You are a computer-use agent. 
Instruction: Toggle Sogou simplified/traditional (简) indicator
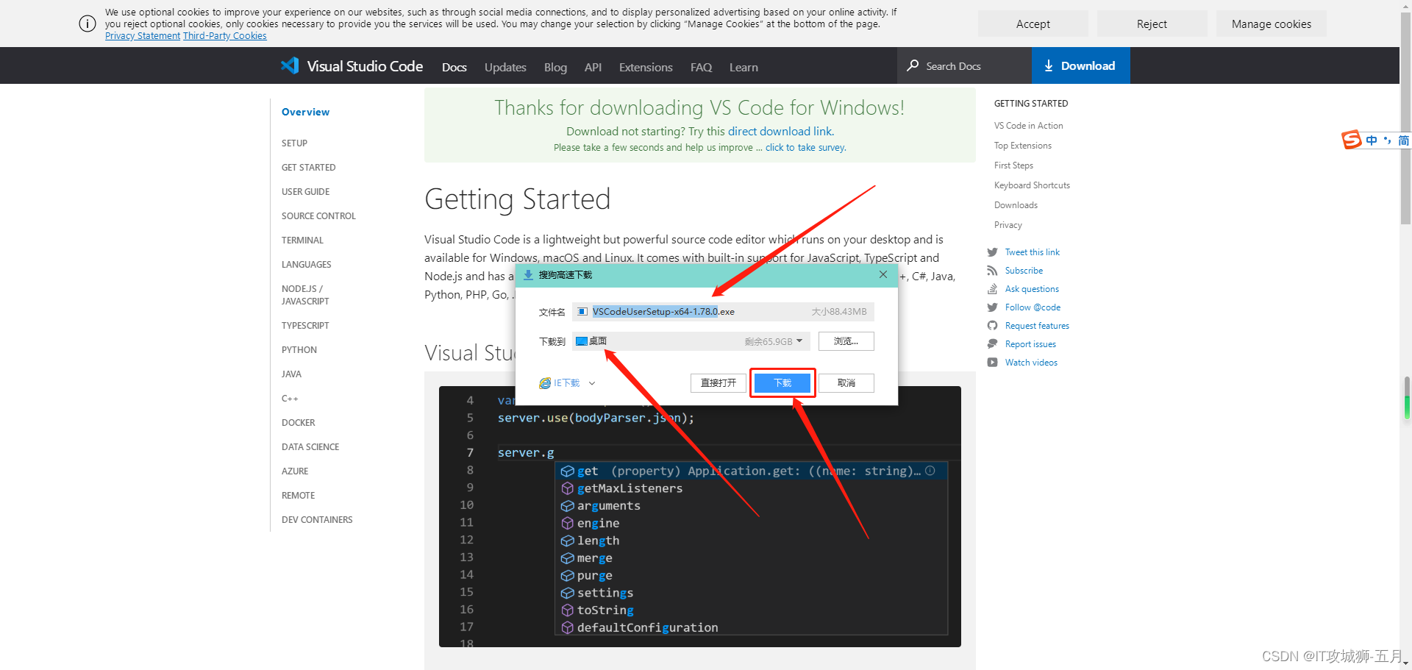(x=1403, y=140)
